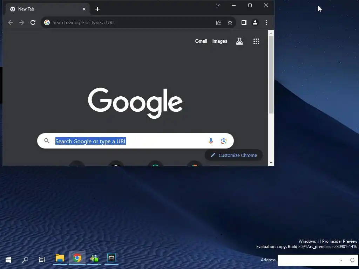Open File Explorer from taskbar

(60, 258)
